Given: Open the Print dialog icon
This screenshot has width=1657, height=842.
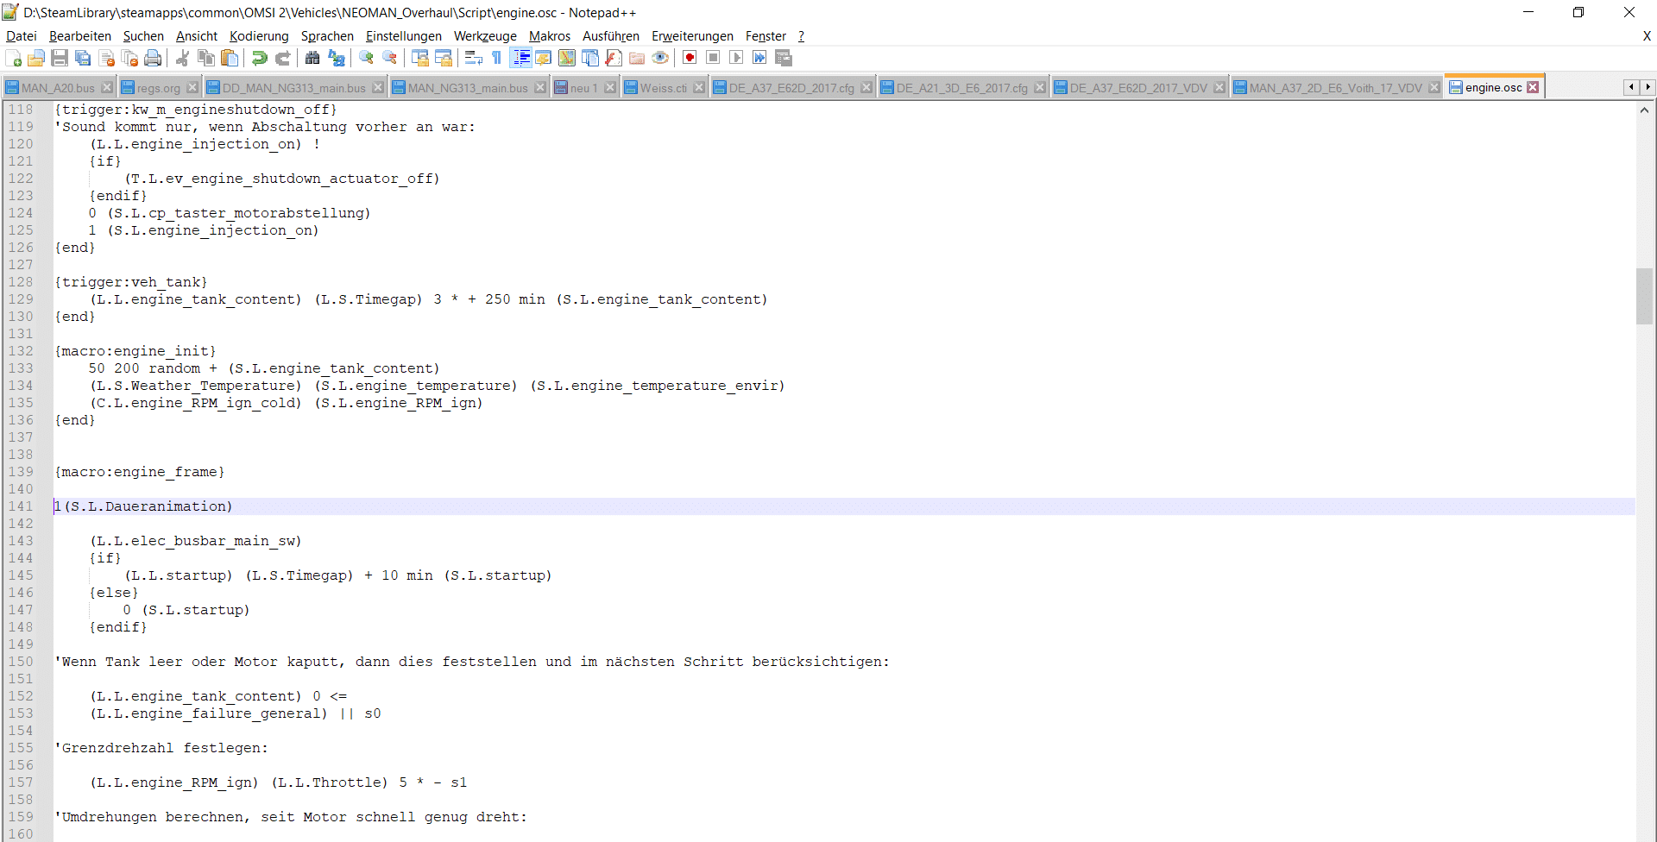Looking at the screenshot, I should (153, 58).
